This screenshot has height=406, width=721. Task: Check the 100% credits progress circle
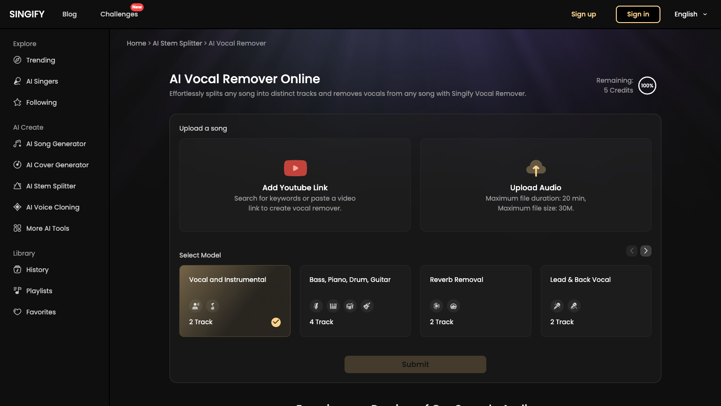[x=647, y=86]
